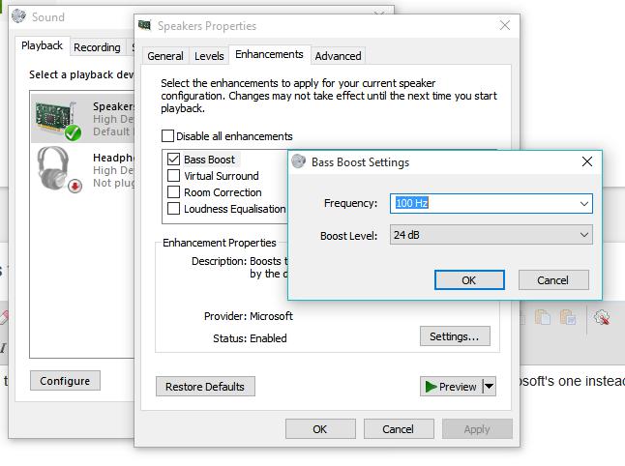Click Cancel in Speakers Properties
The image size is (625, 466).
coord(399,429)
